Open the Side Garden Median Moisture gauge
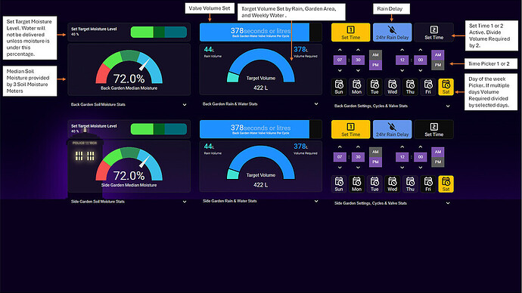Image resolution: width=522 pixels, height=293 pixels. [129, 166]
